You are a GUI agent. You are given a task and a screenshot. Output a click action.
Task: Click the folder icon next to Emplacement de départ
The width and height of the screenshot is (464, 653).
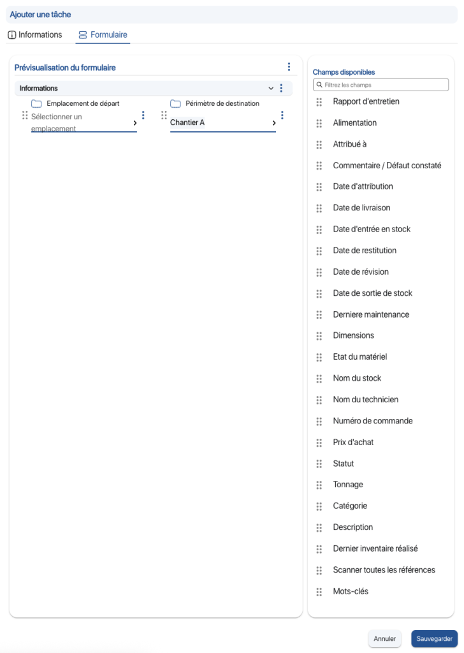(x=38, y=102)
